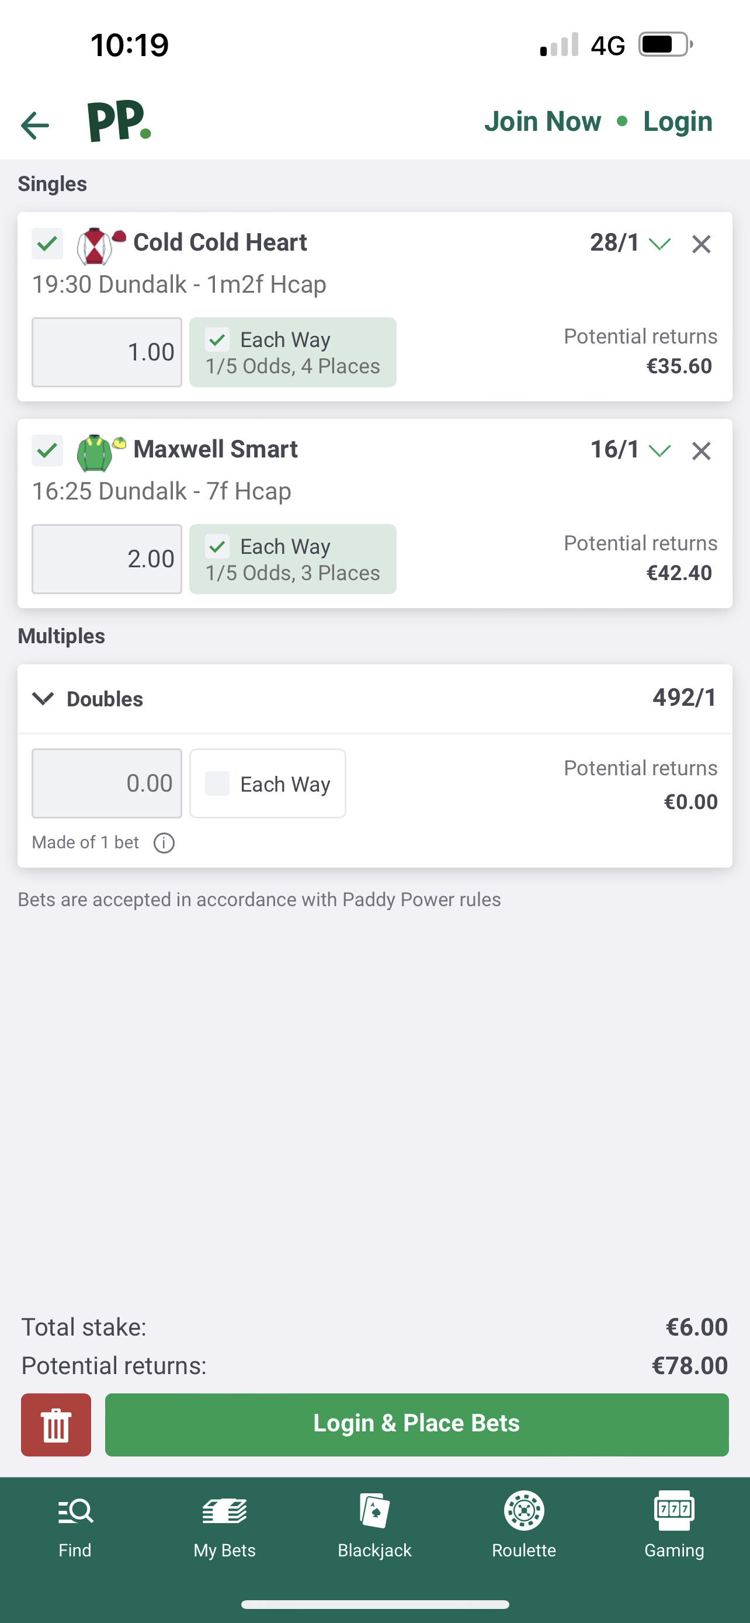Tap the back arrow icon

[34, 126]
